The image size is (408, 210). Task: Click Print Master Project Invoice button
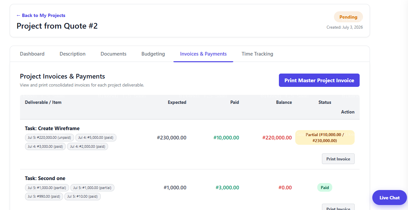319,80
